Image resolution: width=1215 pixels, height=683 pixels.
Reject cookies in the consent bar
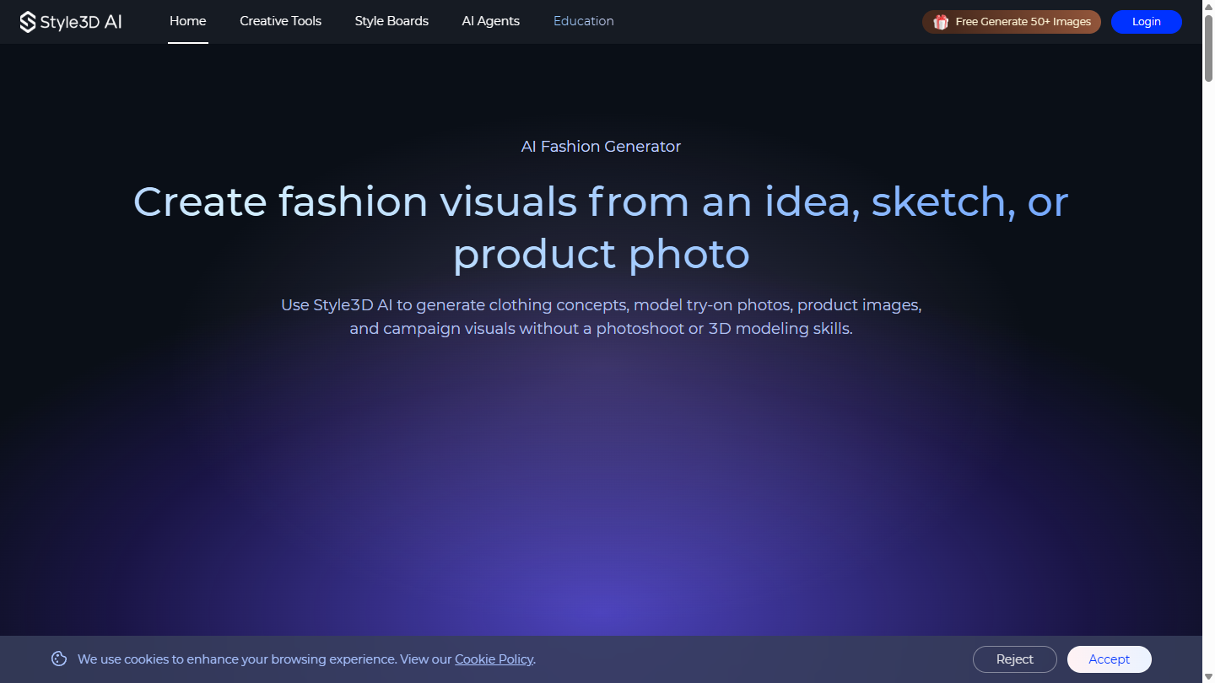tap(1015, 659)
